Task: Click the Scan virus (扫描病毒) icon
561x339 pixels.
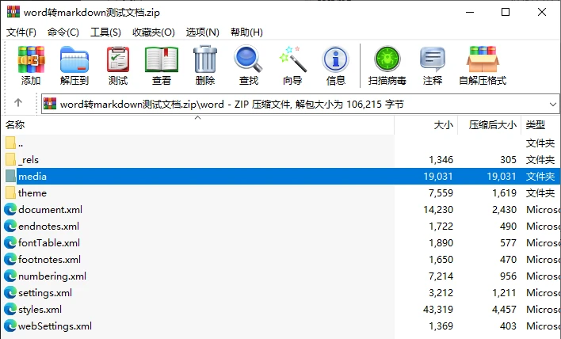Action: click(x=387, y=59)
